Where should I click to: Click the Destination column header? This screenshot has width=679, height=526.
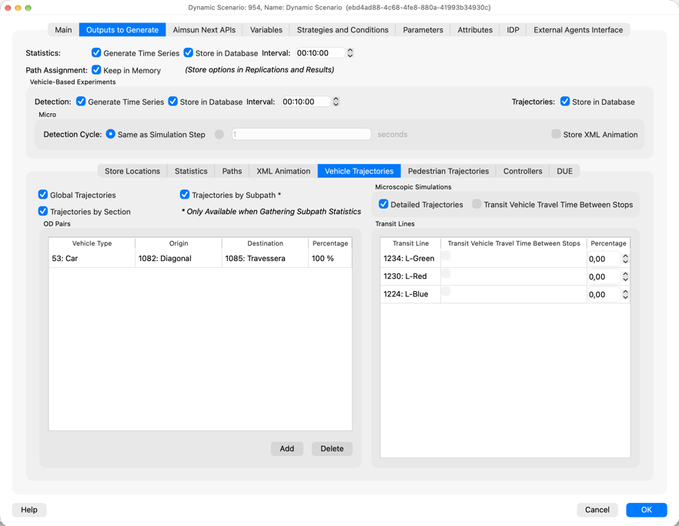click(x=265, y=243)
